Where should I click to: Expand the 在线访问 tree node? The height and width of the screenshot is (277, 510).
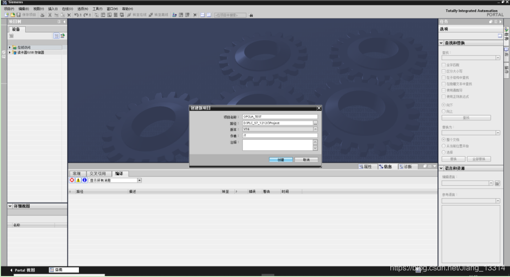(x=10, y=47)
